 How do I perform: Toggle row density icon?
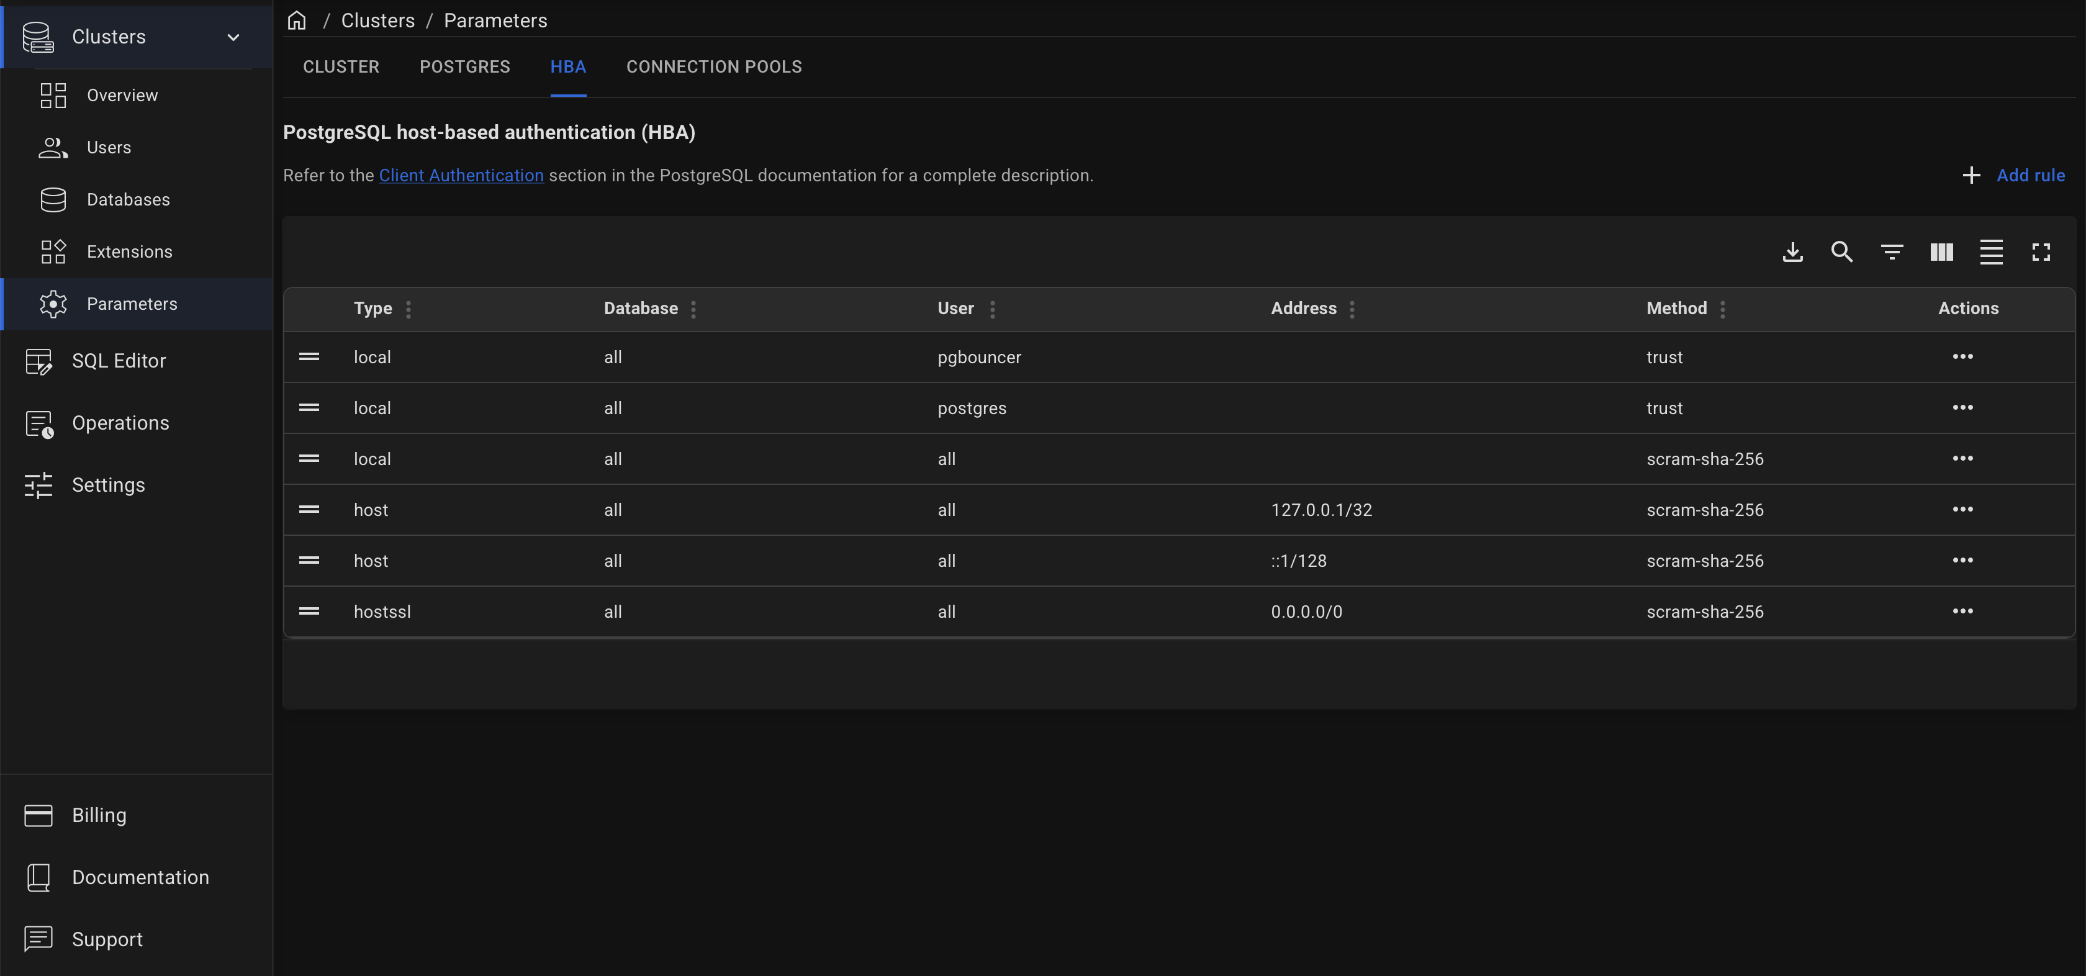pos(1991,252)
